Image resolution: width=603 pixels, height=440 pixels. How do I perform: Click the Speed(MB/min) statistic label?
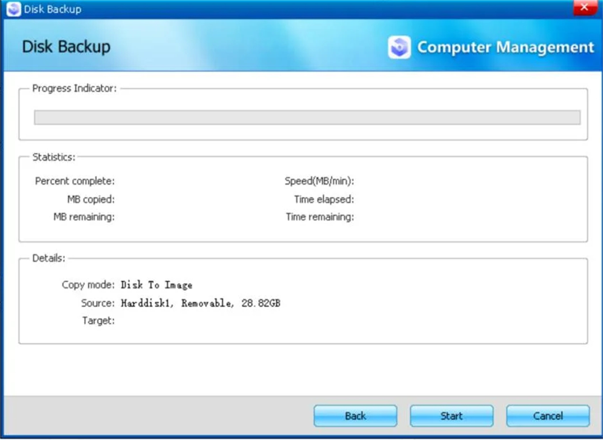click(x=319, y=181)
